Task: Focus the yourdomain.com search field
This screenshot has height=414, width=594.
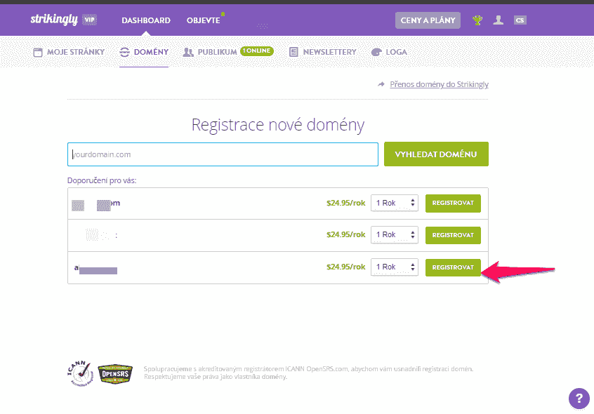Action: 223,154
